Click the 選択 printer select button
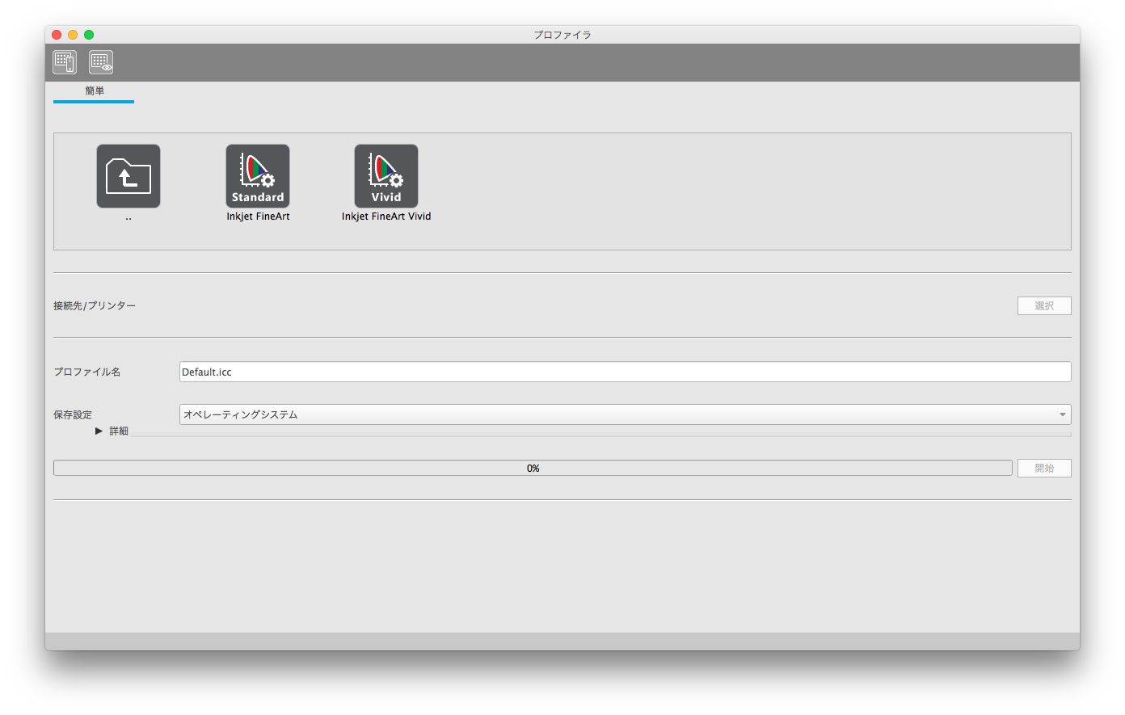This screenshot has width=1125, height=715. [1044, 306]
